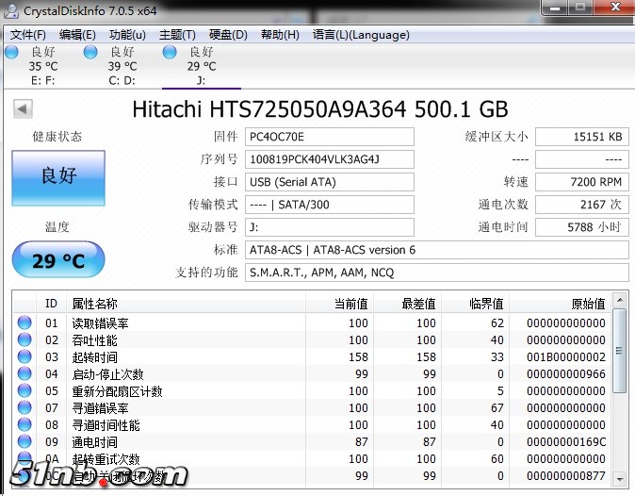Click the 良好 health status button

(57, 176)
